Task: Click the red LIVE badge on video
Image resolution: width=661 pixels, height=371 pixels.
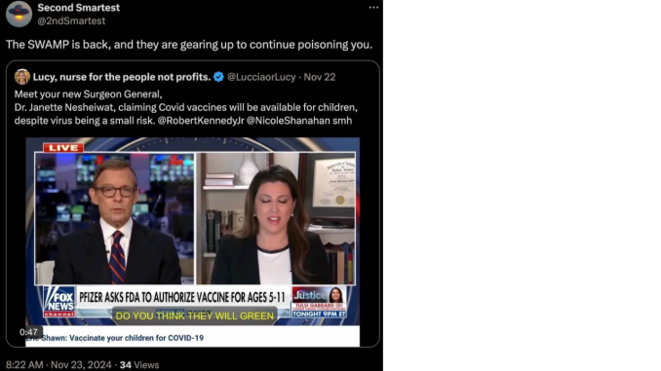Action: pyautogui.click(x=63, y=148)
